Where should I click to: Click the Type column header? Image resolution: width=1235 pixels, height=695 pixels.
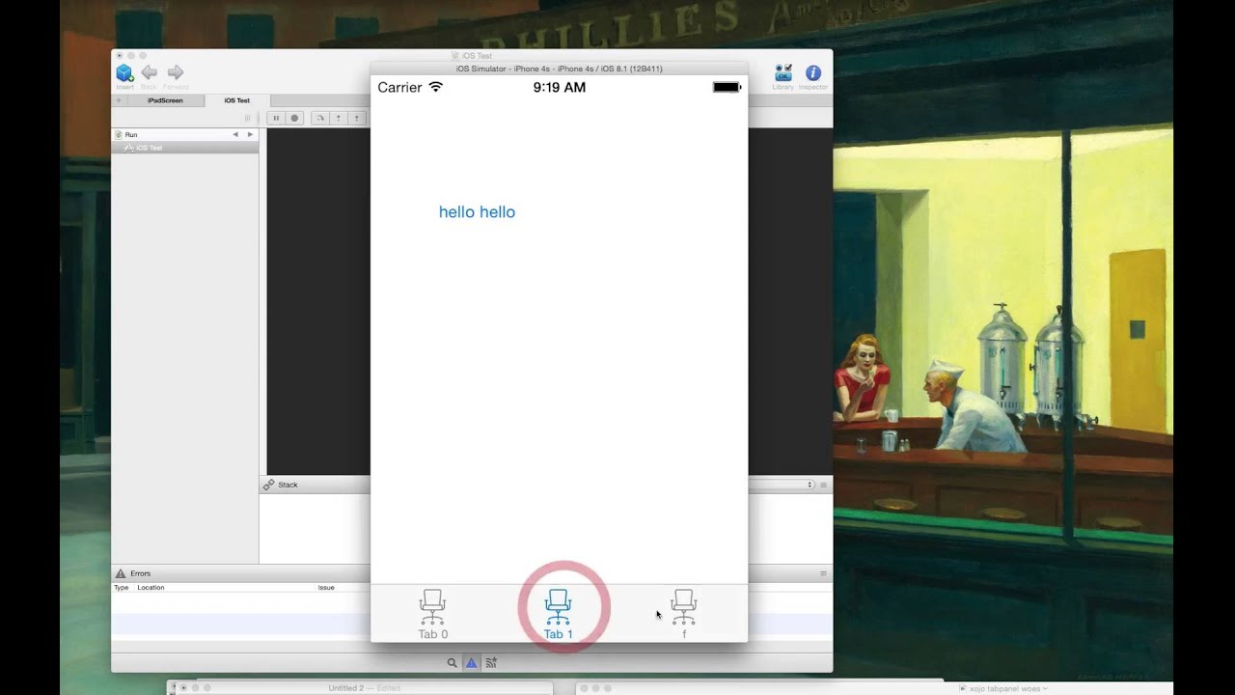point(122,588)
